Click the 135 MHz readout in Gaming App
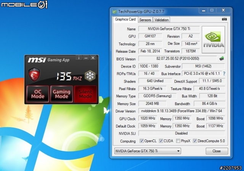Image resolution: width=244 pixels, height=171 pixels. tap(69, 76)
